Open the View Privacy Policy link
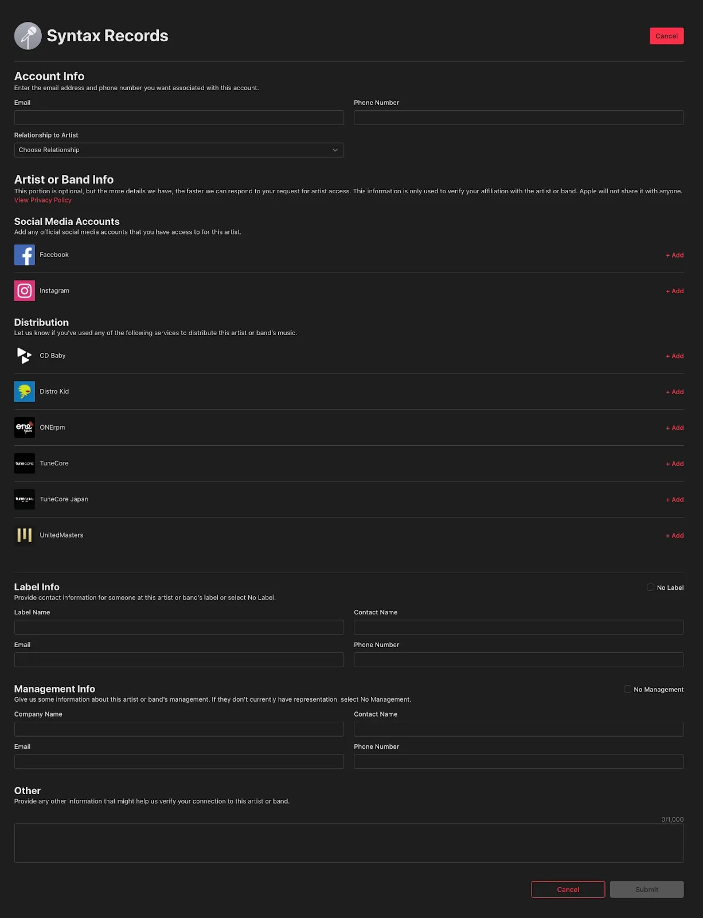The height and width of the screenshot is (918, 703). coord(43,200)
